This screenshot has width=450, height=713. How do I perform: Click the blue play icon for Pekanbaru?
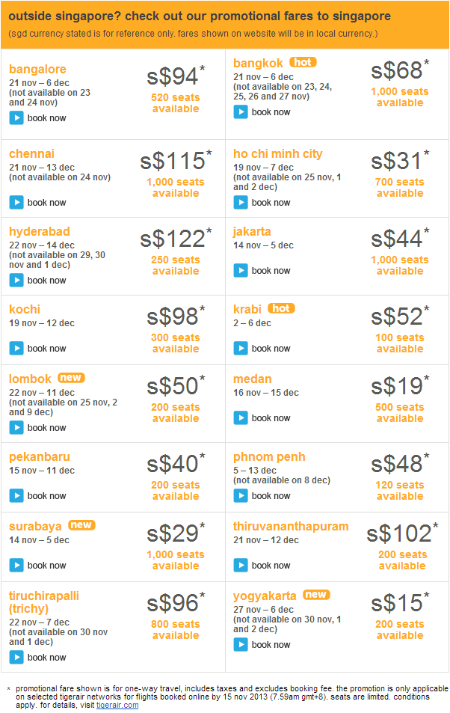[16, 495]
